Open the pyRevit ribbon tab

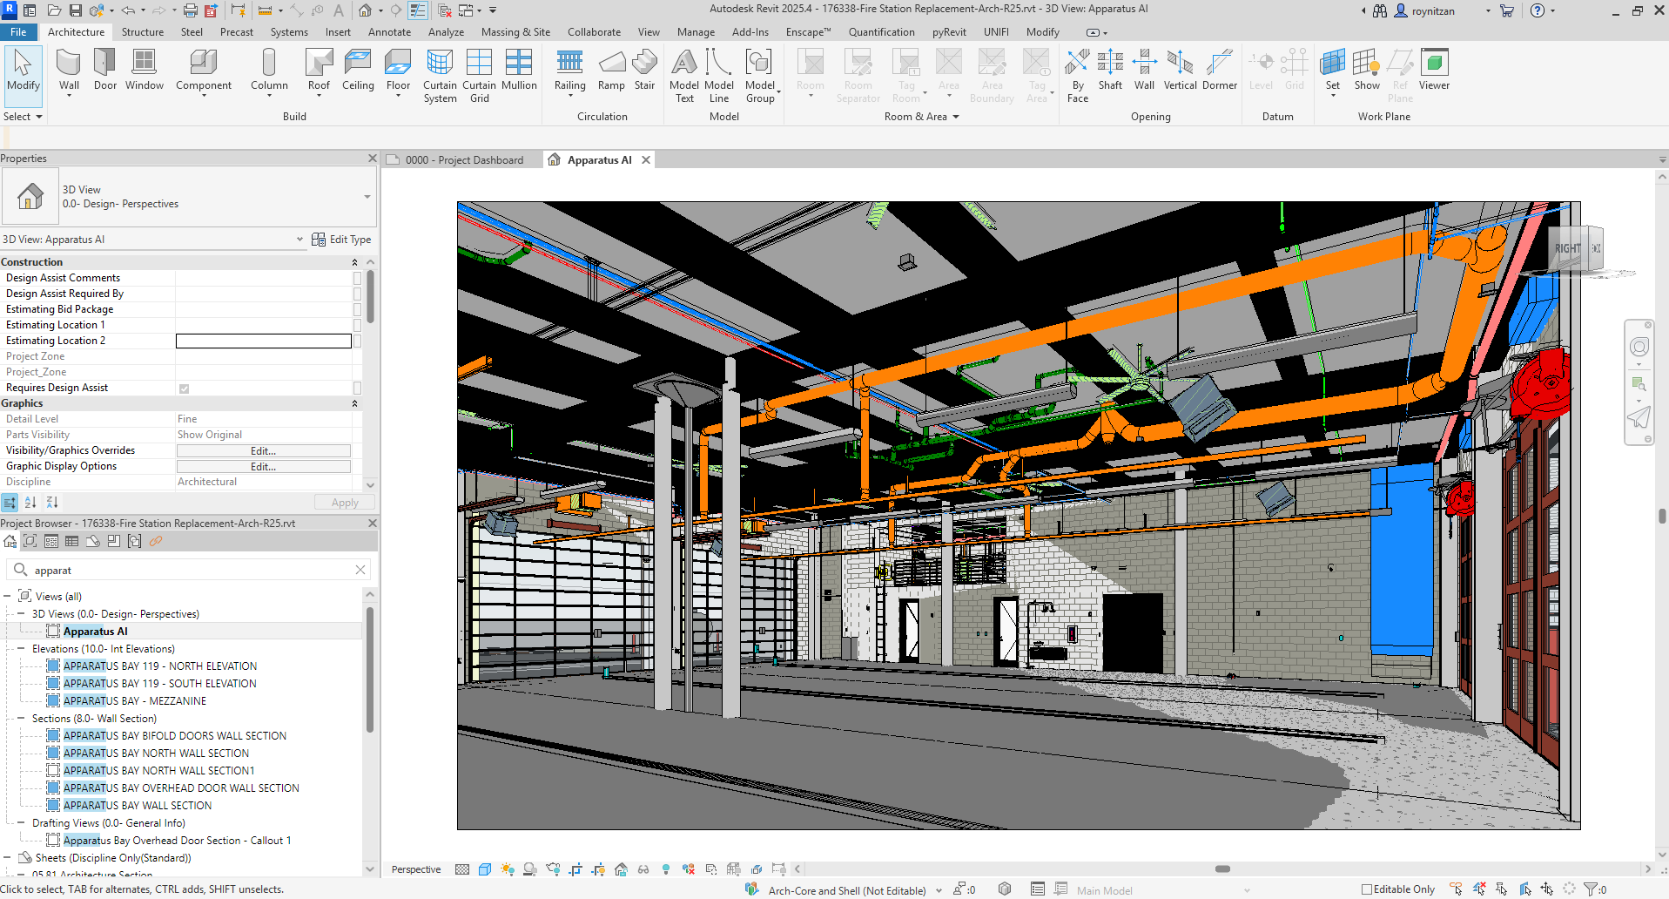click(949, 32)
